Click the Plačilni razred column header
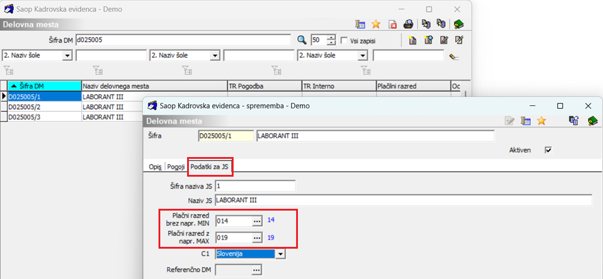Screen dimensions: 603x279 (413, 86)
